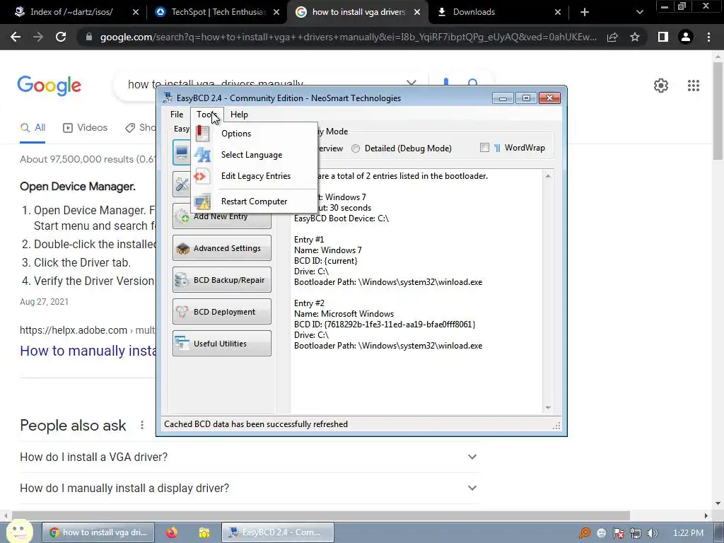The image size is (724, 543).
Task: Click "Cached BCD data has been successfully refreshed" status
Action: coord(256,424)
